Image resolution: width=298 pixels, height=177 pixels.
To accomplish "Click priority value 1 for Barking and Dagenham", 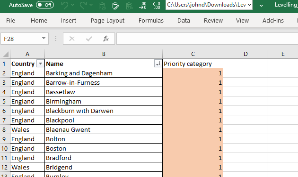I will tap(193, 73).
